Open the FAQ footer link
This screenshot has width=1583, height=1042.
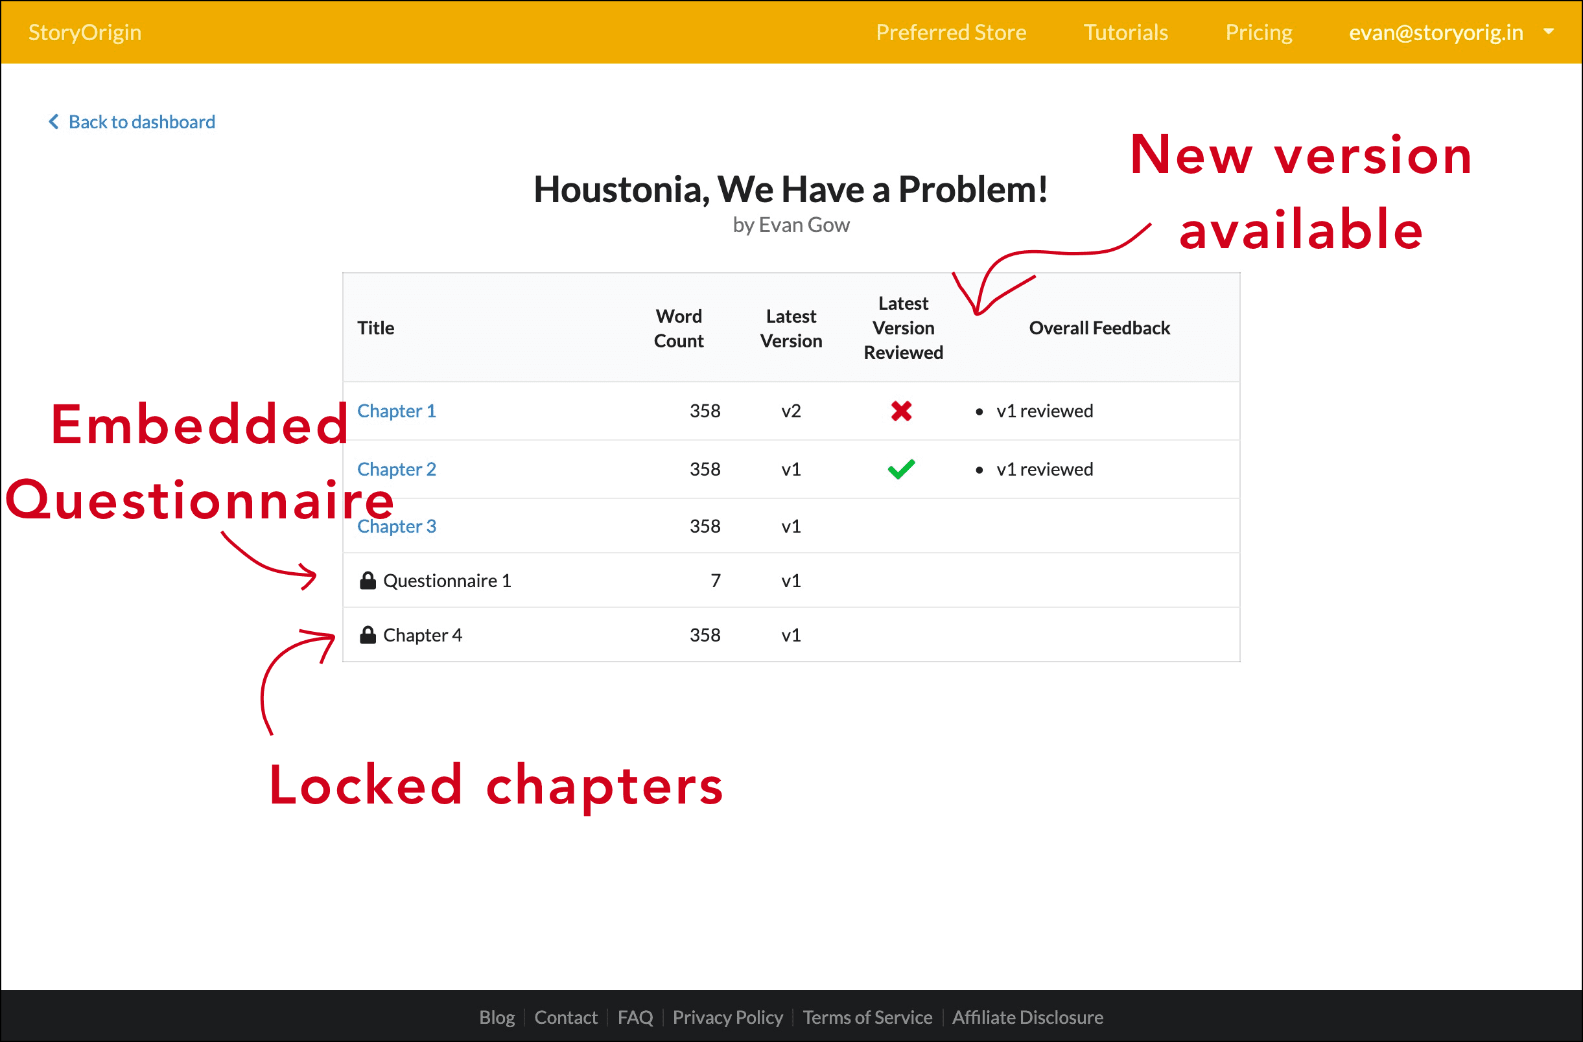click(x=635, y=1017)
